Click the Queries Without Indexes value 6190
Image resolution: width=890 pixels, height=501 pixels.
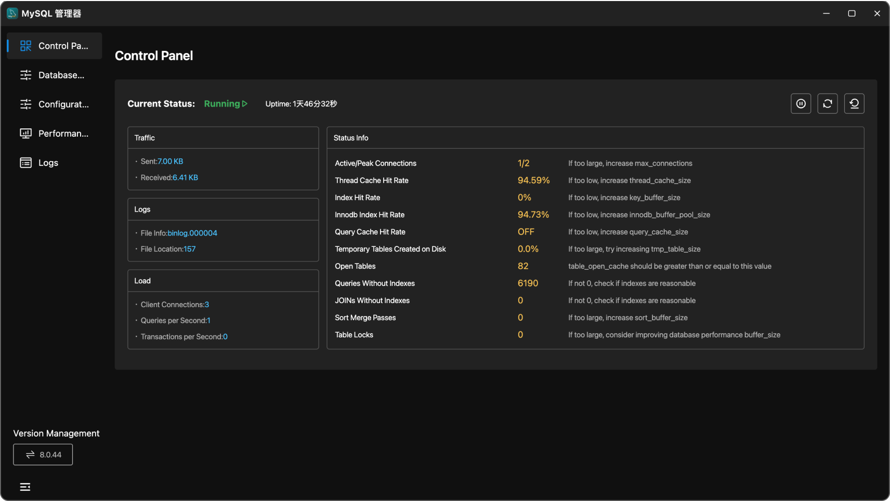tap(528, 283)
